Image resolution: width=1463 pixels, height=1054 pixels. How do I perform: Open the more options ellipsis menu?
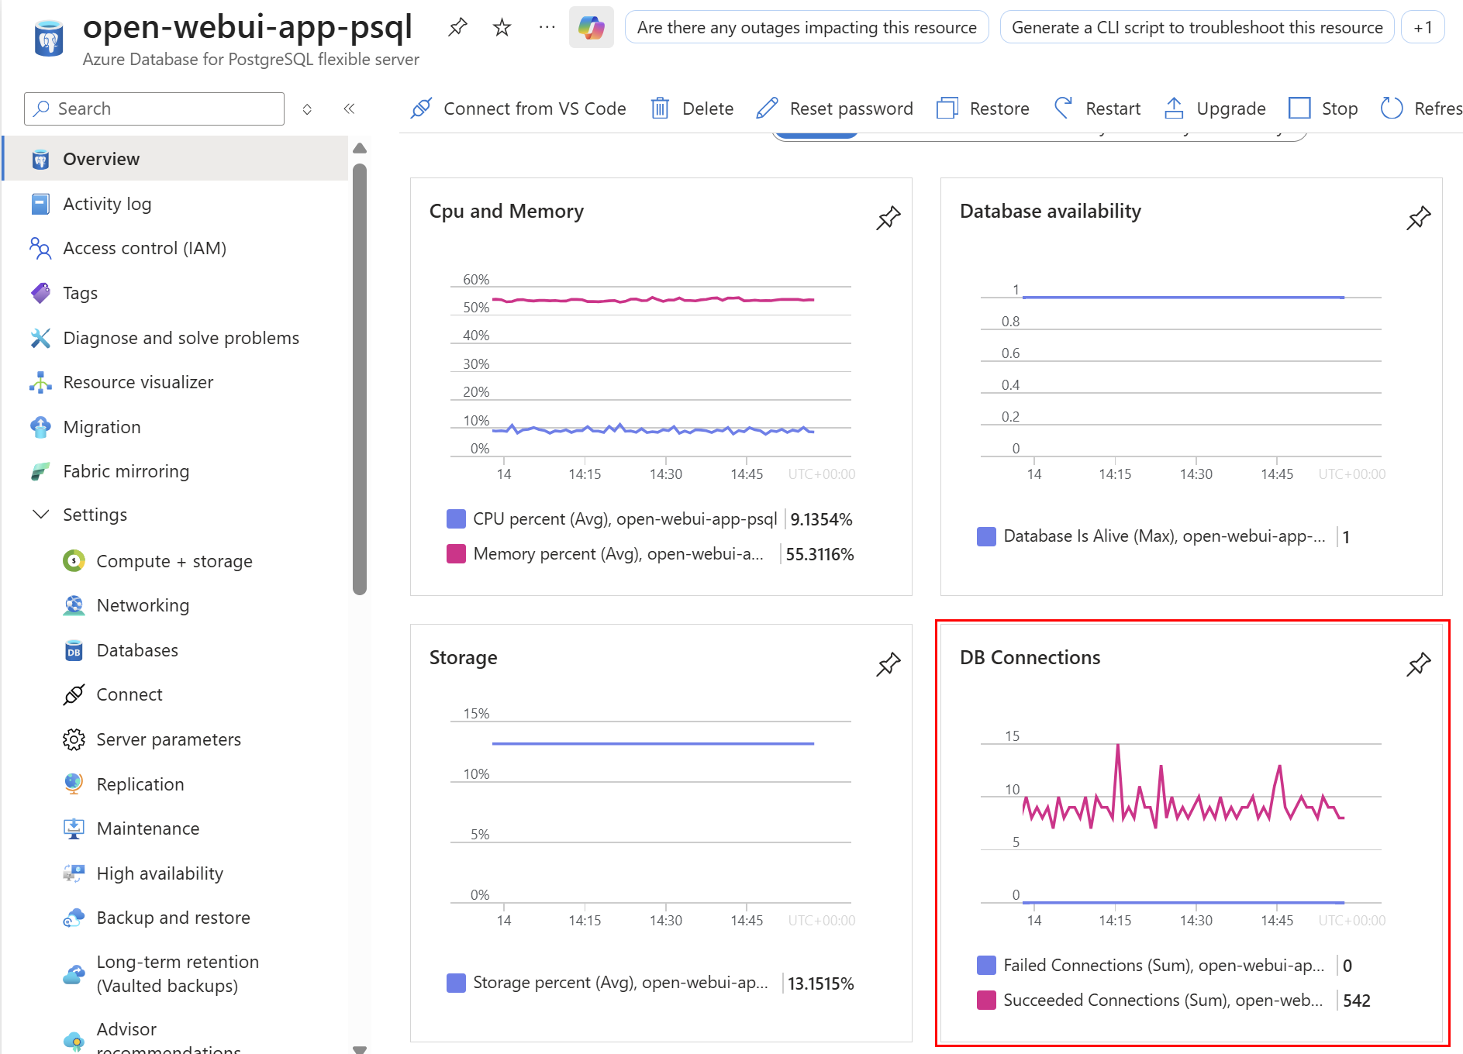547,28
